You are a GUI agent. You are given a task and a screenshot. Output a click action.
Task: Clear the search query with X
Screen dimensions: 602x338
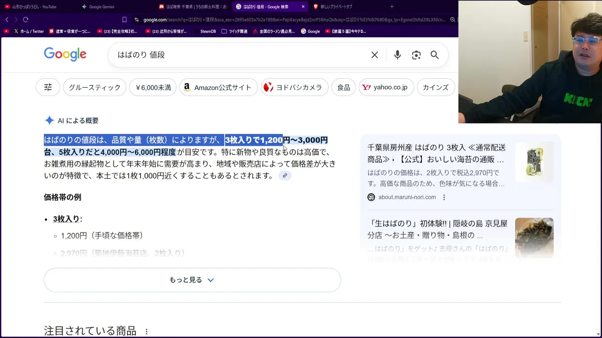[374, 55]
